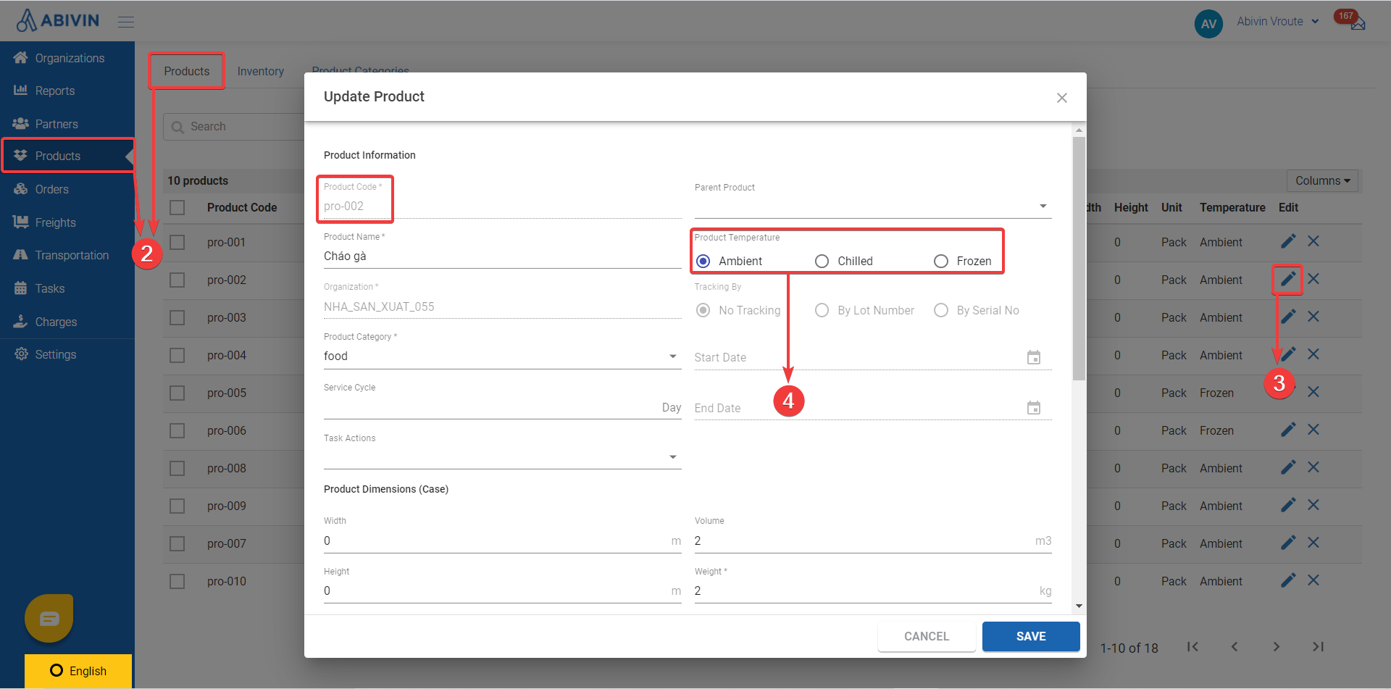This screenshot has width=1391, height=689.
Task: Check the pro-003 row checkbox
Action: [177, 318]
